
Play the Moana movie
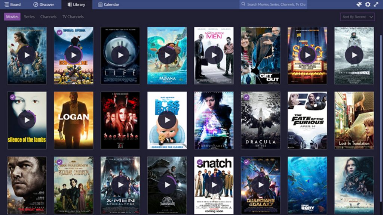coord(167,55)
